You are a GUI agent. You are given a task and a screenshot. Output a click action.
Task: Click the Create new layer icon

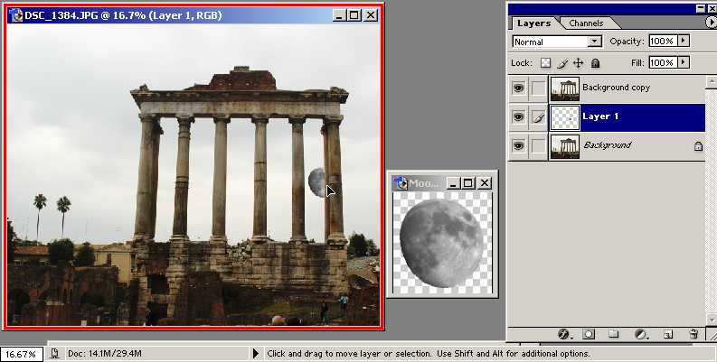[667, 334]
